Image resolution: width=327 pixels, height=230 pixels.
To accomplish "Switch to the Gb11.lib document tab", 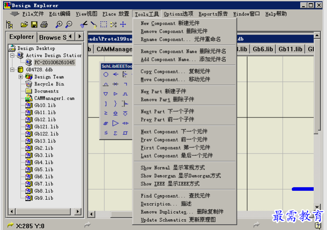I will (290, 49).
